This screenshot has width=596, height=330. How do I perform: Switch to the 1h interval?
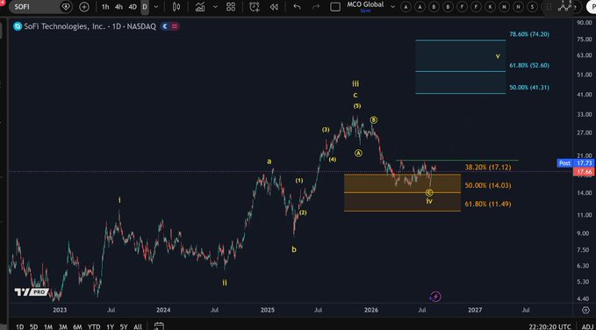point(105,7)
